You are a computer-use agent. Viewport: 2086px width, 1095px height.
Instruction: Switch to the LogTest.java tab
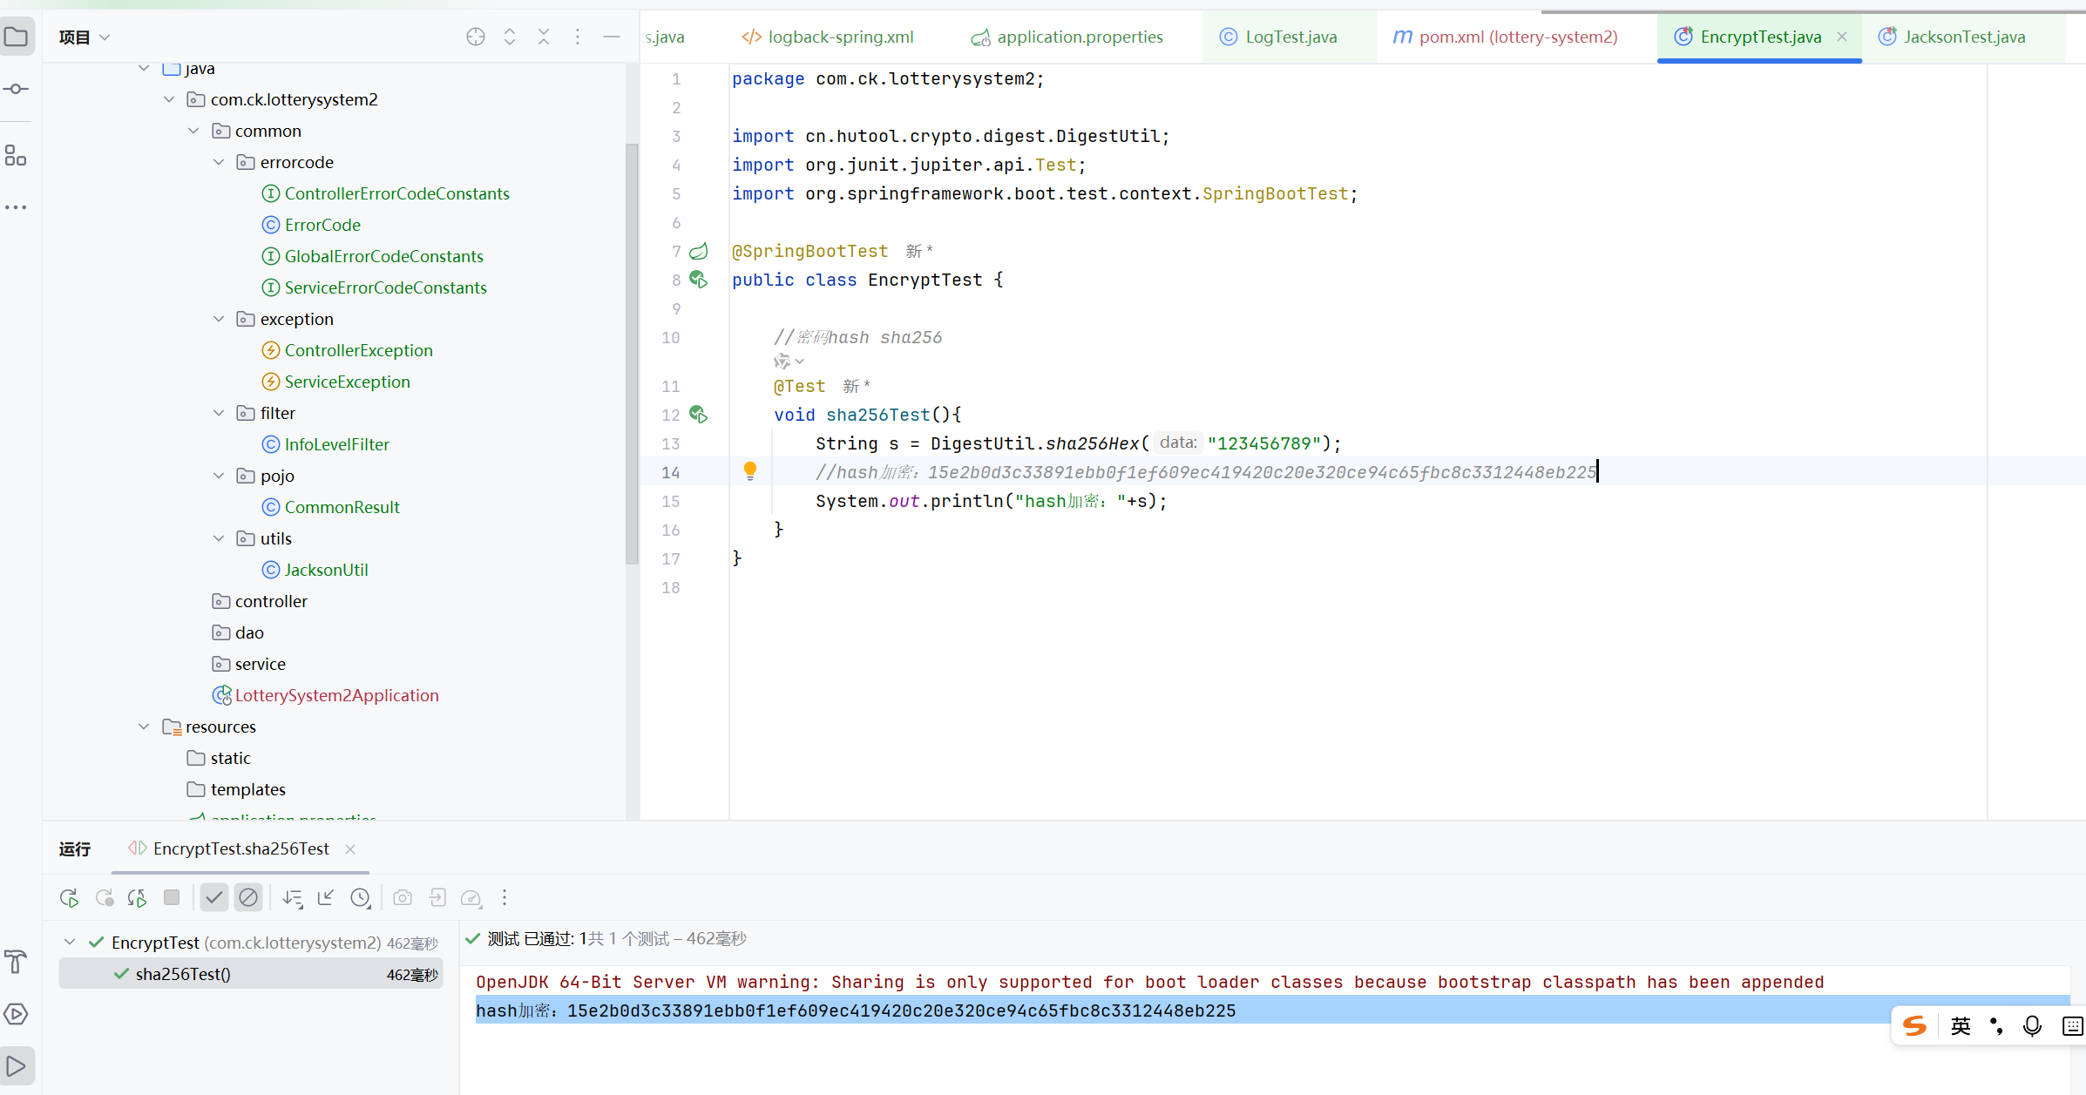pos(1290,37)
